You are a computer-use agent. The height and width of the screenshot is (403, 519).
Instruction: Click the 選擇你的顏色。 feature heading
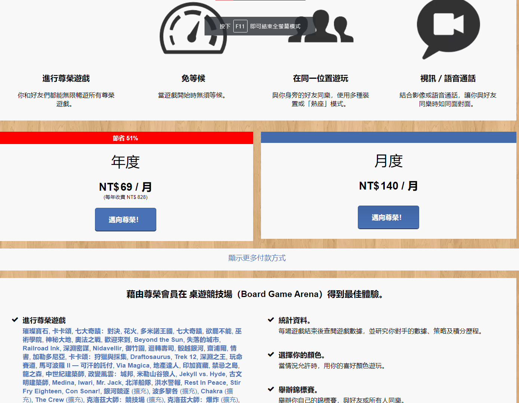click(302, 355)
